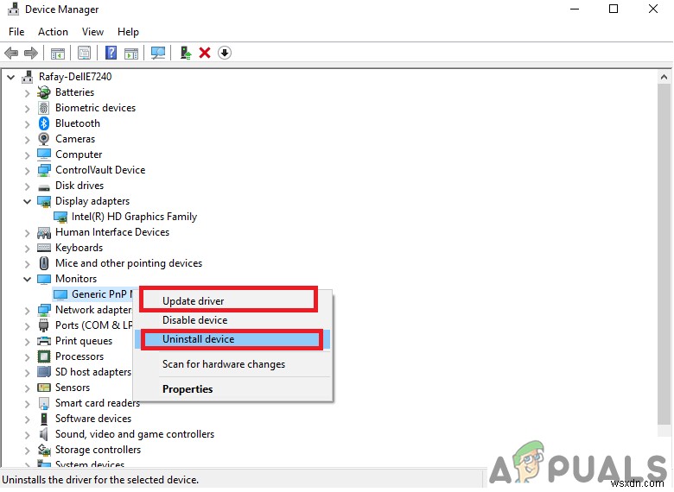The image size is (674, 492).
Task: Click the Batteries category icon
Action: click(44, 92)
